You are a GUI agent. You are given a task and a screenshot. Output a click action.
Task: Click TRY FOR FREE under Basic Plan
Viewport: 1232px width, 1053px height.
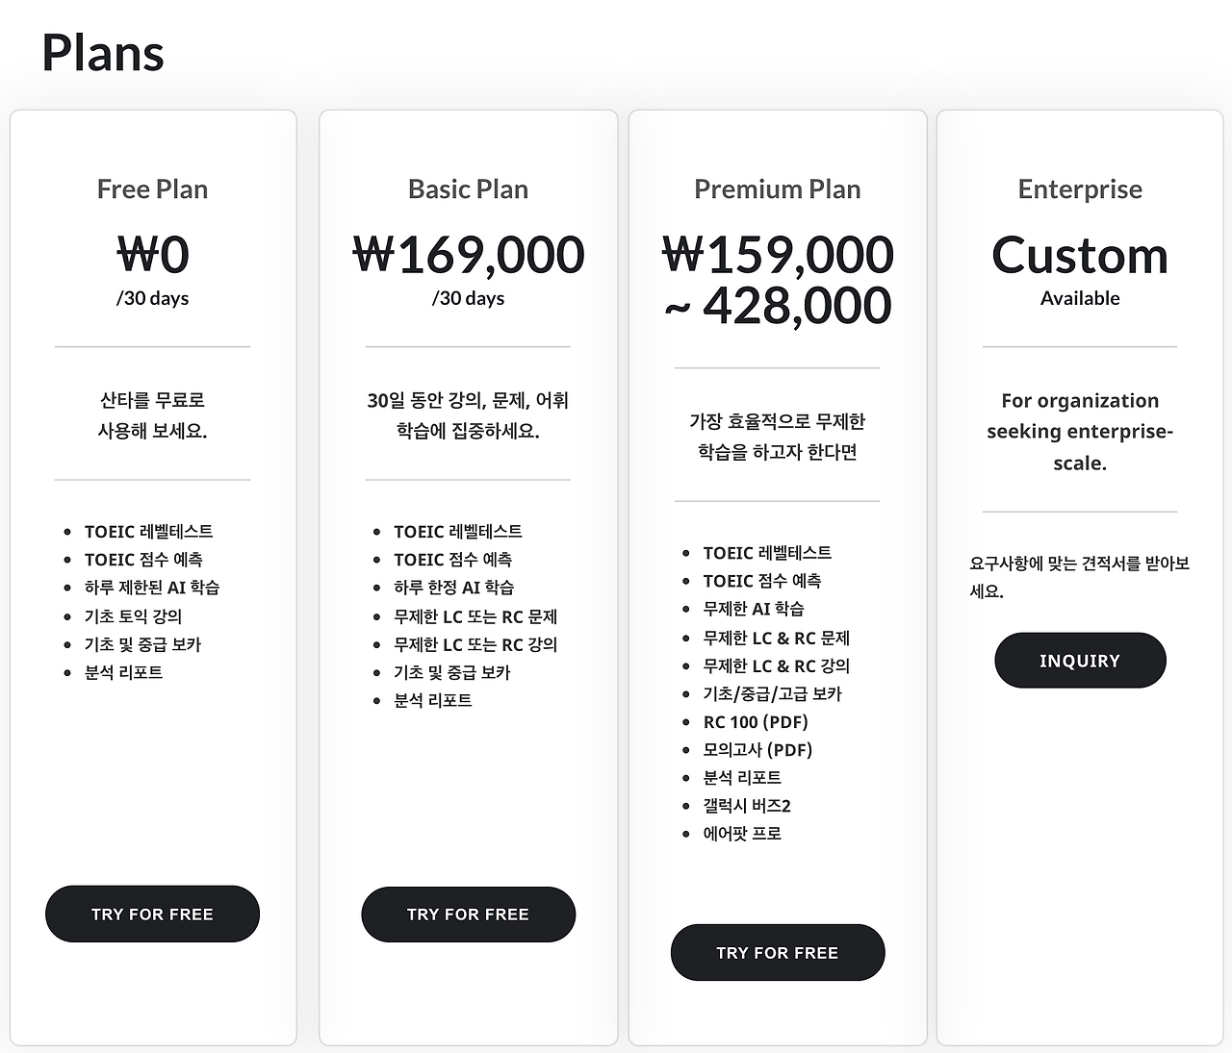468,915
